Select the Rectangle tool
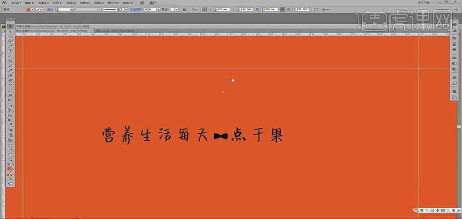The width and height of the screenshot is (462, 219). click(11, 61)
